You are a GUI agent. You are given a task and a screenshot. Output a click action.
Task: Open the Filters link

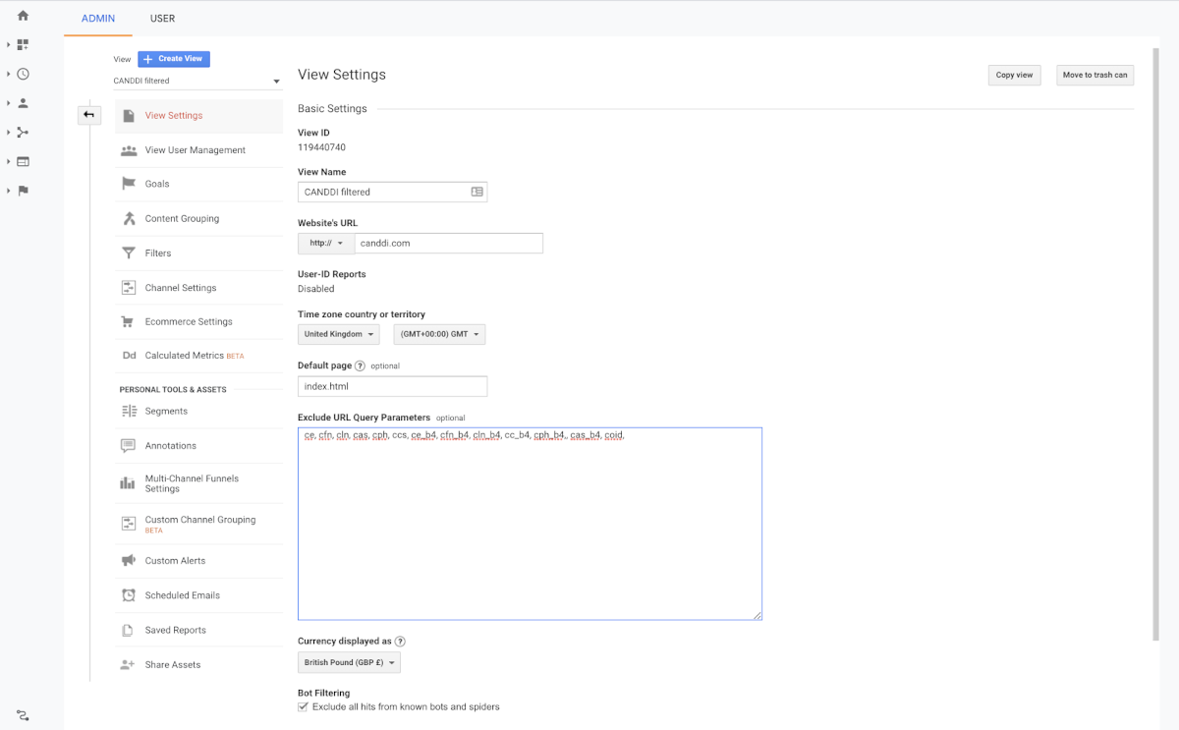click(158, 253)
